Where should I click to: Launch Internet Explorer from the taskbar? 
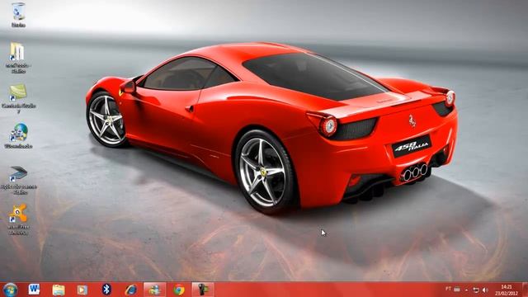tap(130, 290)
